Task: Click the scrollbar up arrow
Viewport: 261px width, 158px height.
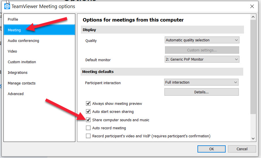Action: tap(253, 17)
